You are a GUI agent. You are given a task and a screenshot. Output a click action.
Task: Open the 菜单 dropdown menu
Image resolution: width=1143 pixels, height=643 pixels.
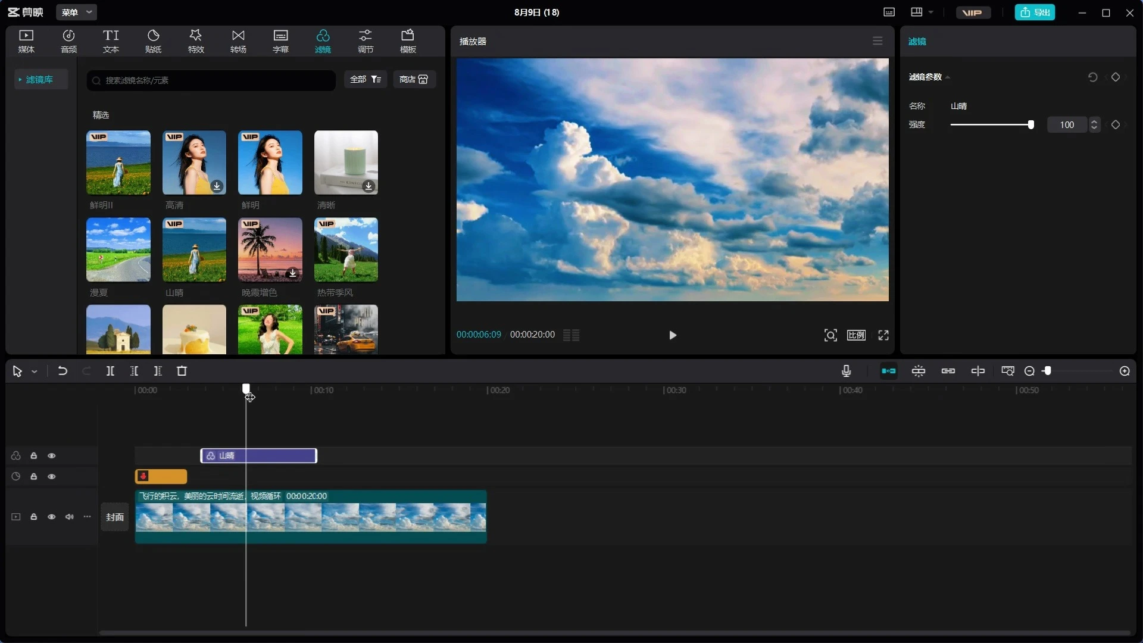[76, 12]
